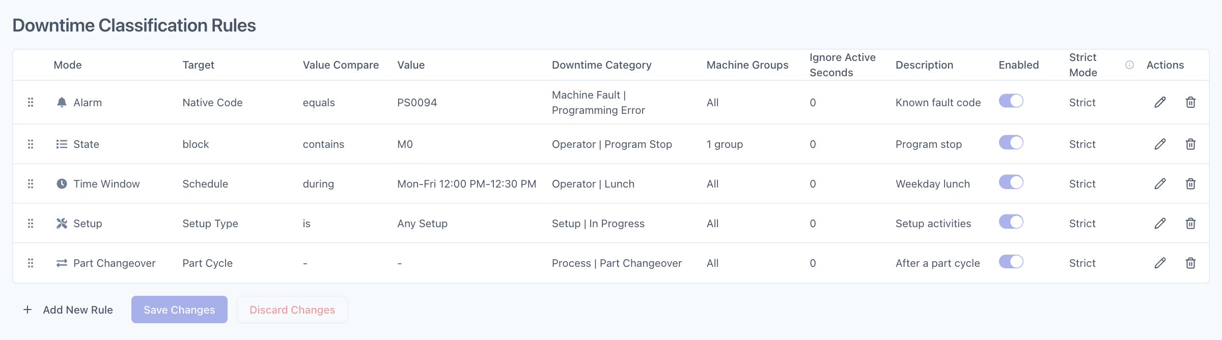Click the Operator | Lunch category

593,183
